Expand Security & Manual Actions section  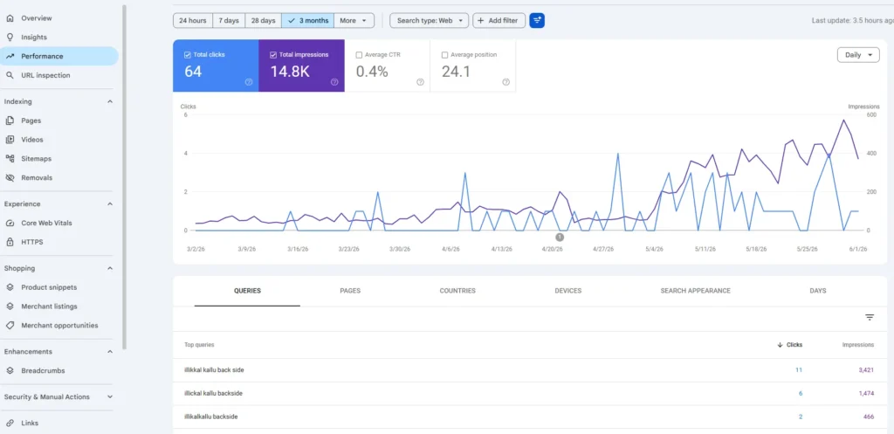coord(110,397)
